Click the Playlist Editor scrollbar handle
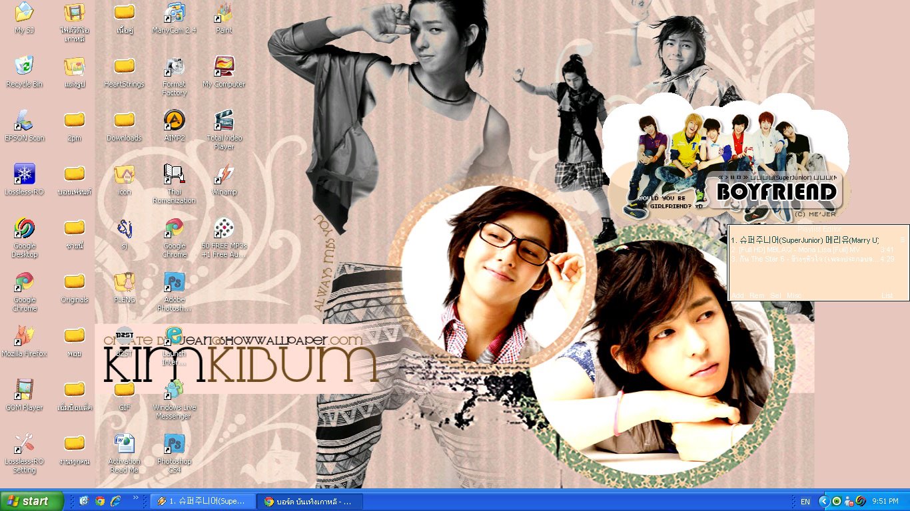 903,240
